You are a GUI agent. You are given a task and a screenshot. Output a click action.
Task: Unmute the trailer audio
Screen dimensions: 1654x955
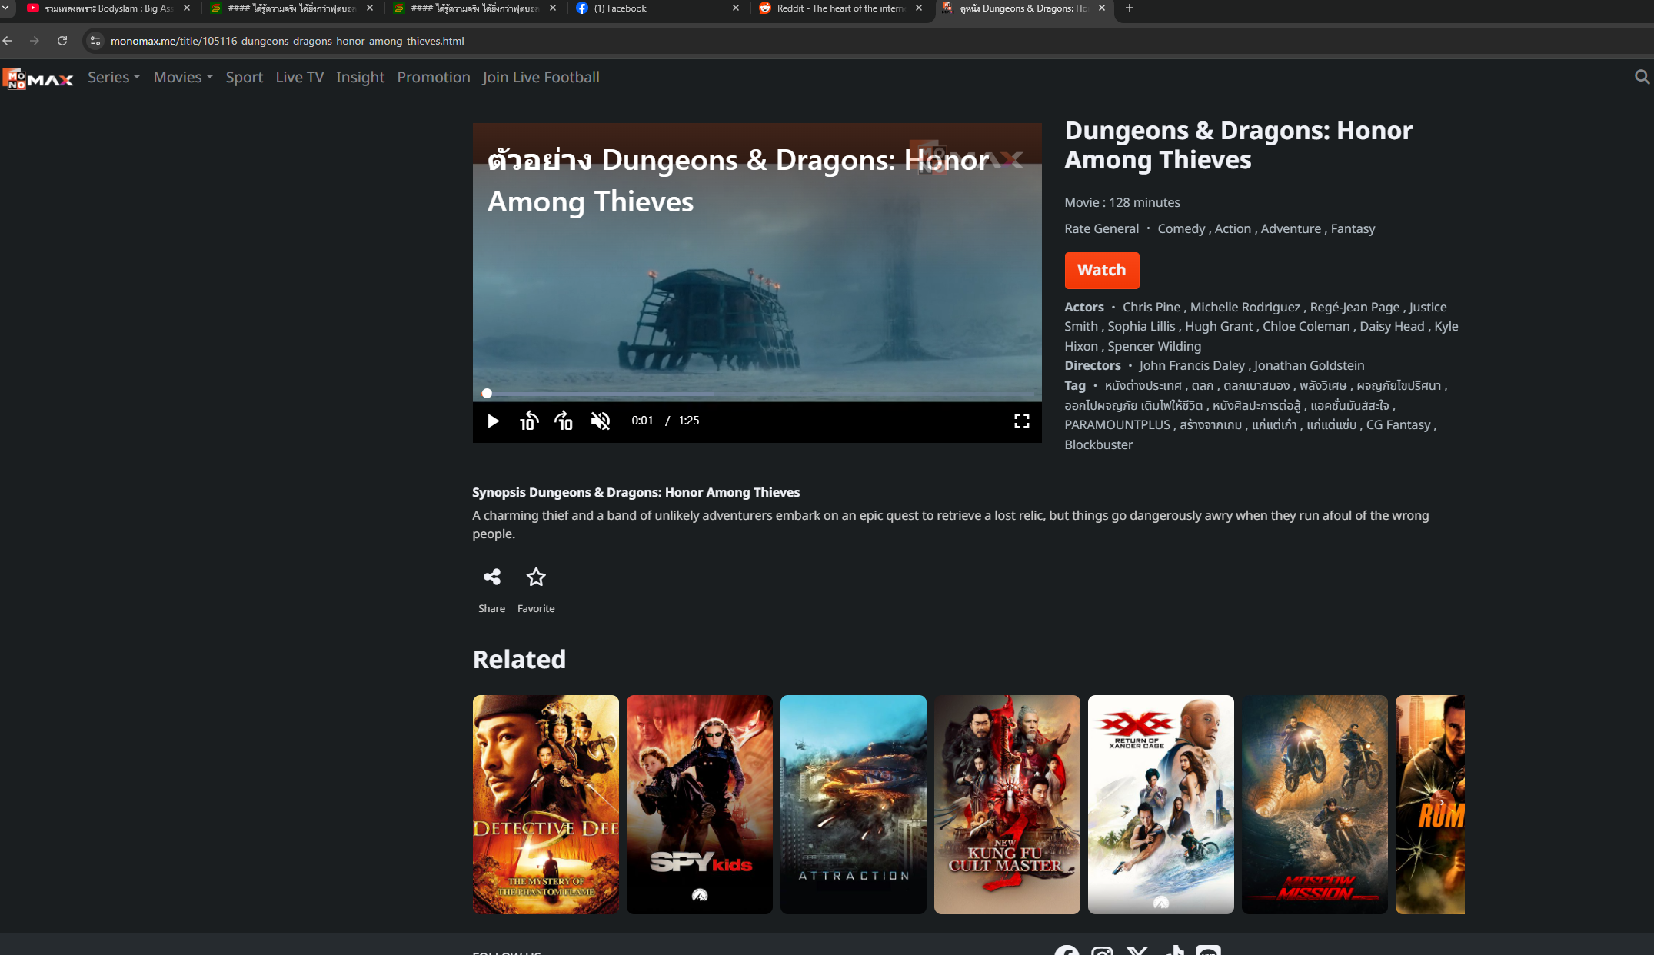600,421
